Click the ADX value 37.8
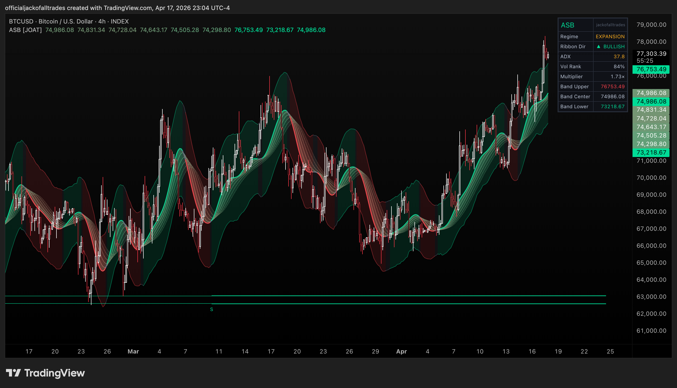 pos(619,56)
